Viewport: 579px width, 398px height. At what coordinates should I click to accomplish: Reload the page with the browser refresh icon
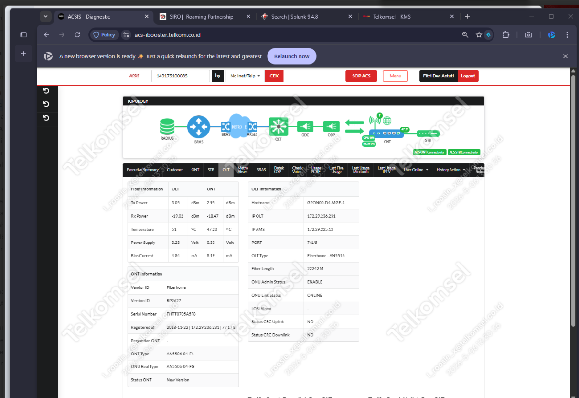coord(77,35)
